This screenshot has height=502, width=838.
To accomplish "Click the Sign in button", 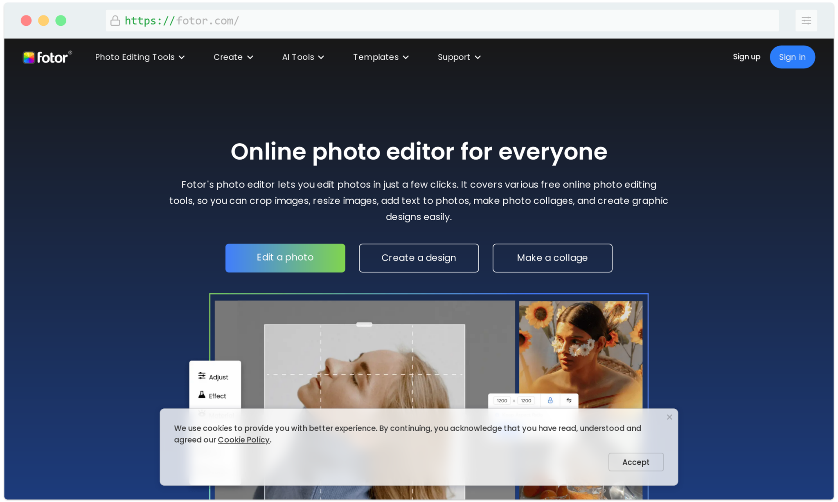I will click(x=792, y=57).
